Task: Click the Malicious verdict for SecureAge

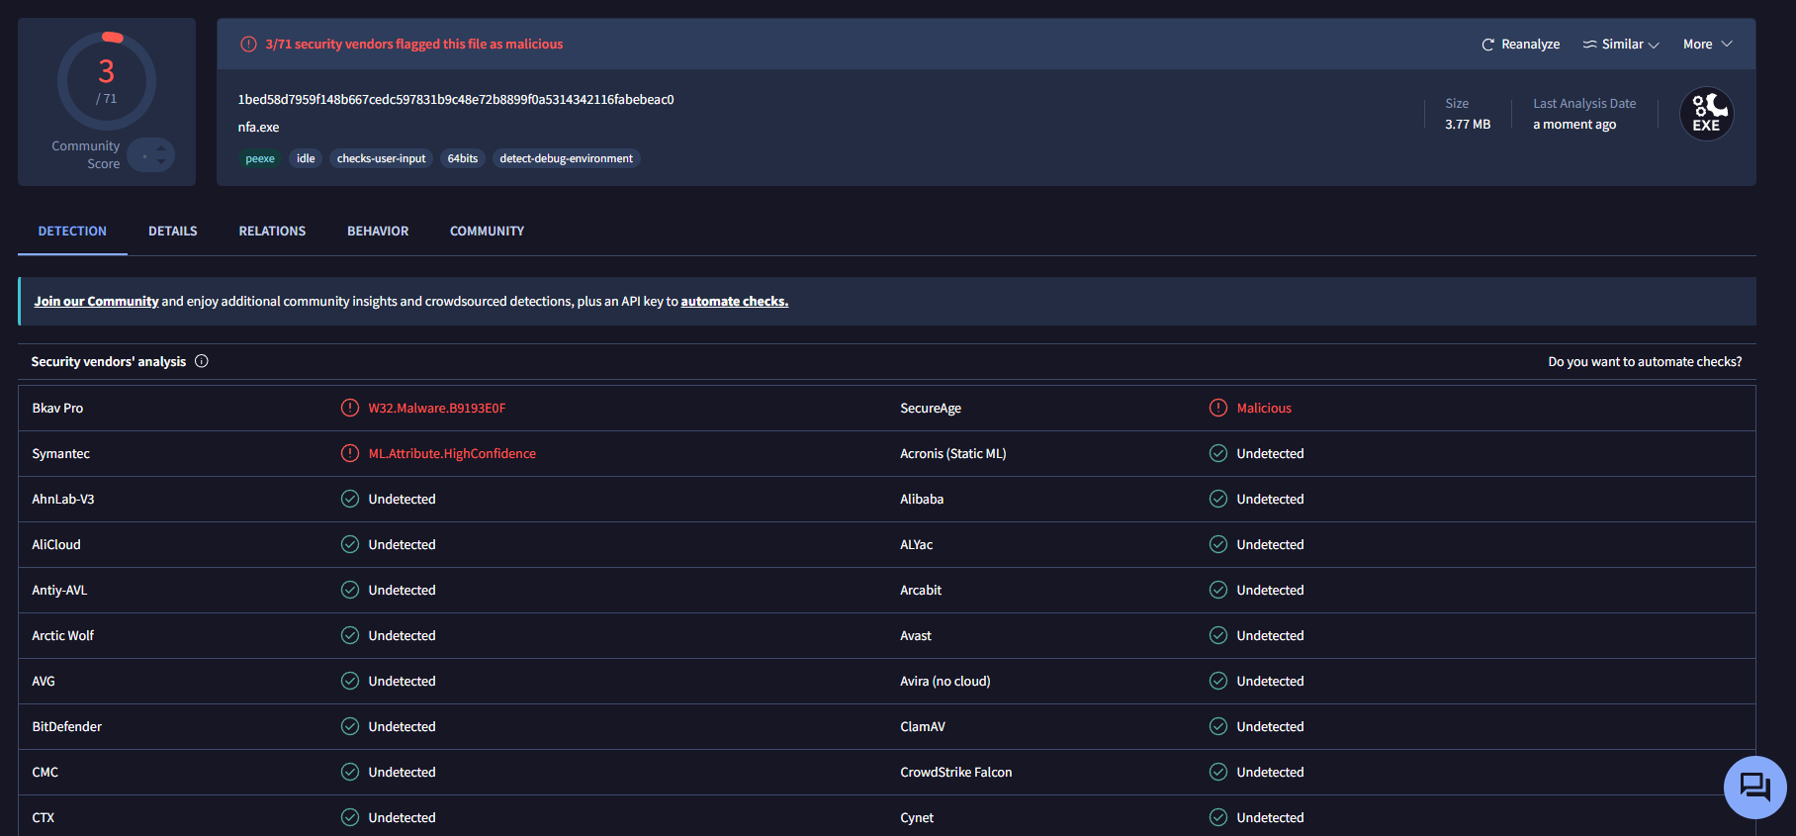Action: 1264,409
